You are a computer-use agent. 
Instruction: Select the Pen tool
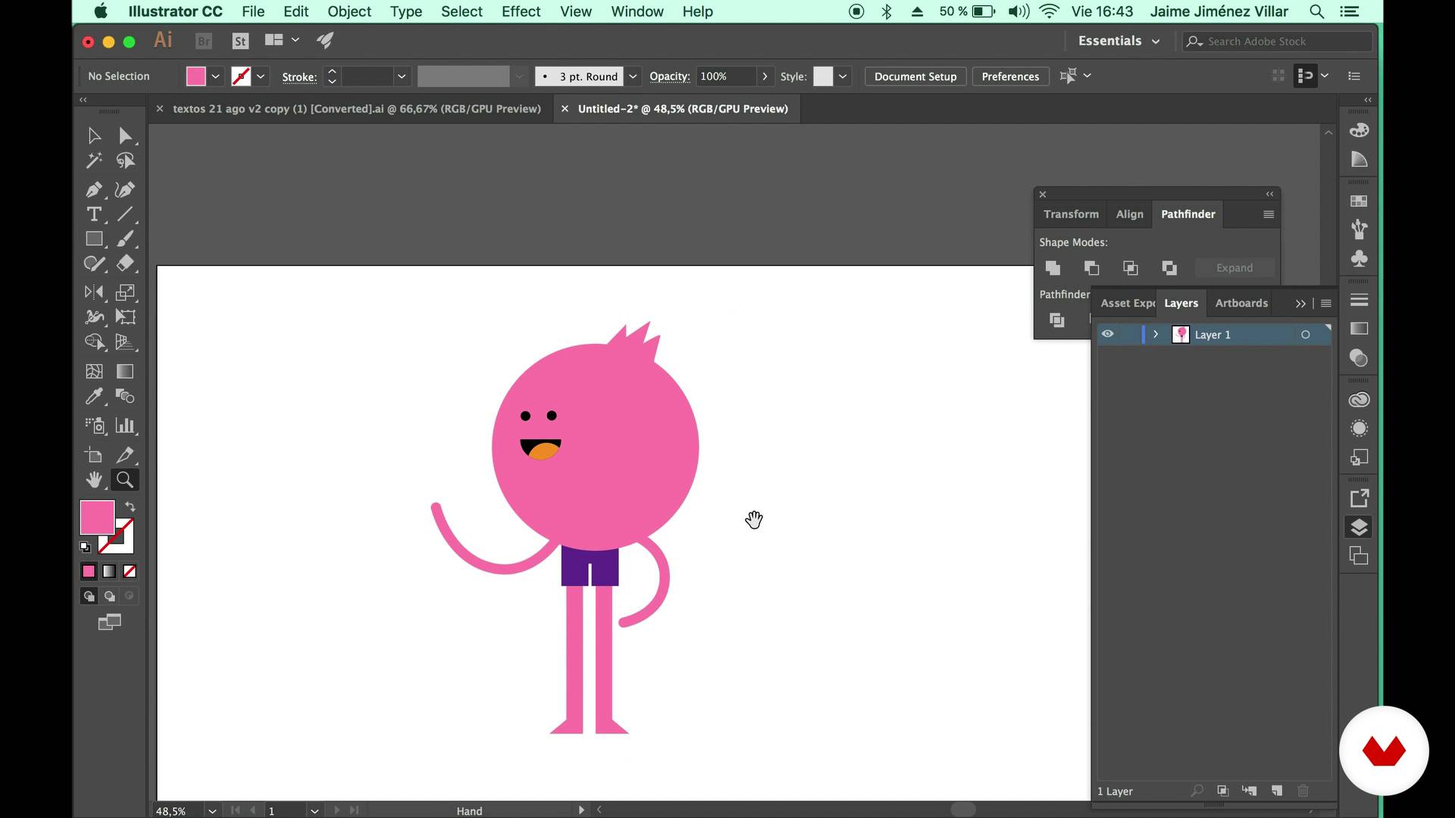[x=94, y=189]
